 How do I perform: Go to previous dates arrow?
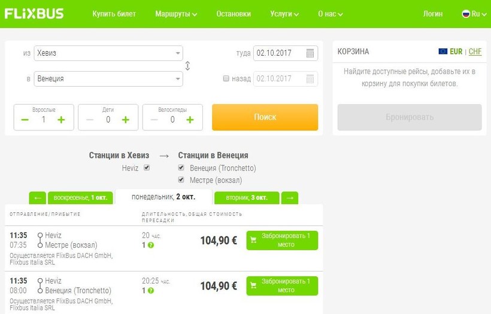point(38,198)
